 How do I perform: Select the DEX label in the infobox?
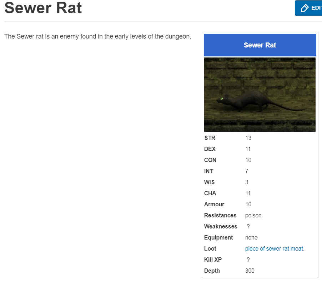pyautogui.click(x=210, y=149)
